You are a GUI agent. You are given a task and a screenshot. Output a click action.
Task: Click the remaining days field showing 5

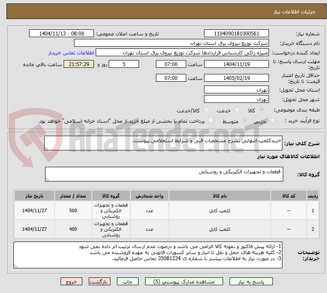(x=124, y=64)
